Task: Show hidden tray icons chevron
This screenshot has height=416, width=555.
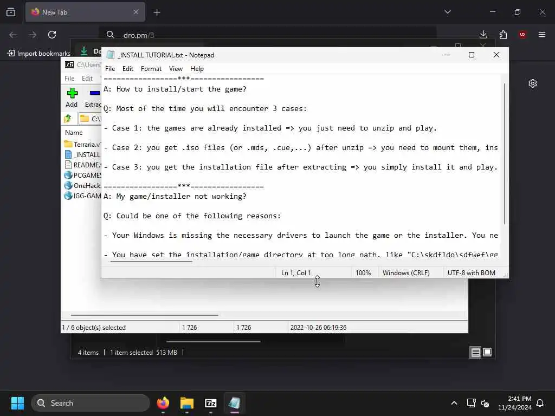Action: 454,403
